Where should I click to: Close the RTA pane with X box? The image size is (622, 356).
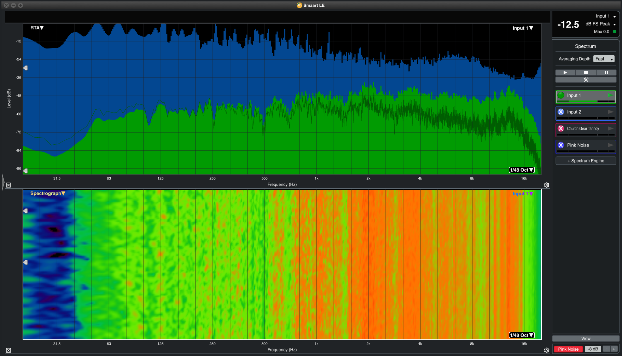pyautogui.click(x=8, y=185)
